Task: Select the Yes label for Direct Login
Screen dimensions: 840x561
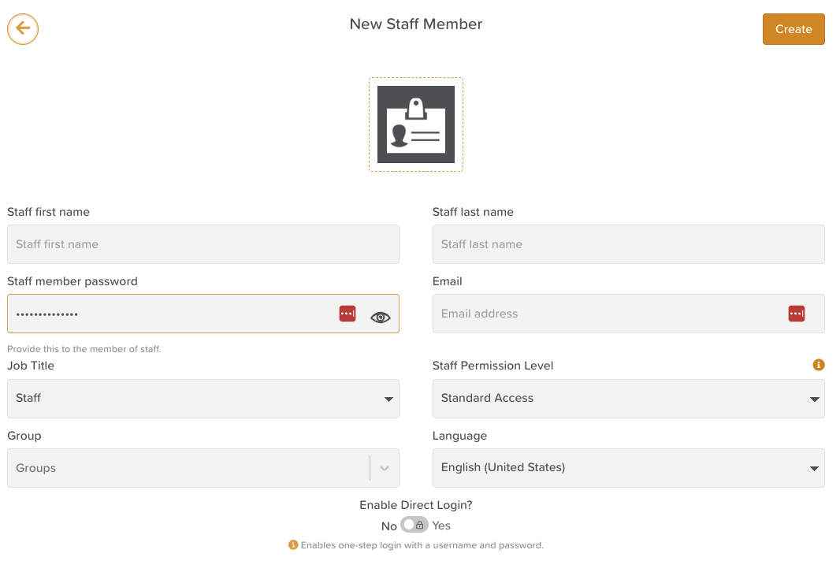Action: pos(441,526)
